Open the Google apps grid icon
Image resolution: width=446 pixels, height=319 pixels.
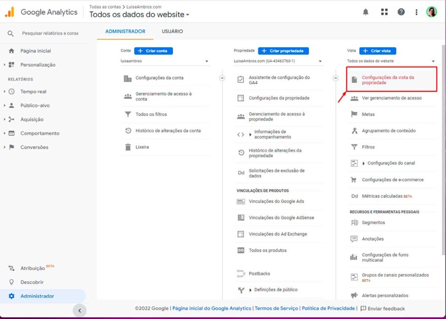[x=384, y=12]
